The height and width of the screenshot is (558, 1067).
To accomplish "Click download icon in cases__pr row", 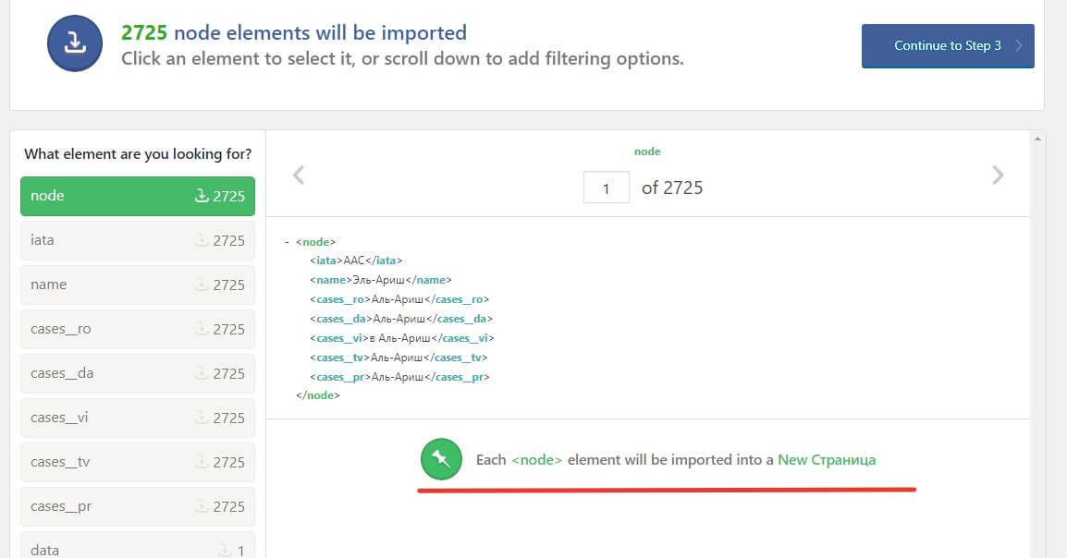I will tap(202, 506).
